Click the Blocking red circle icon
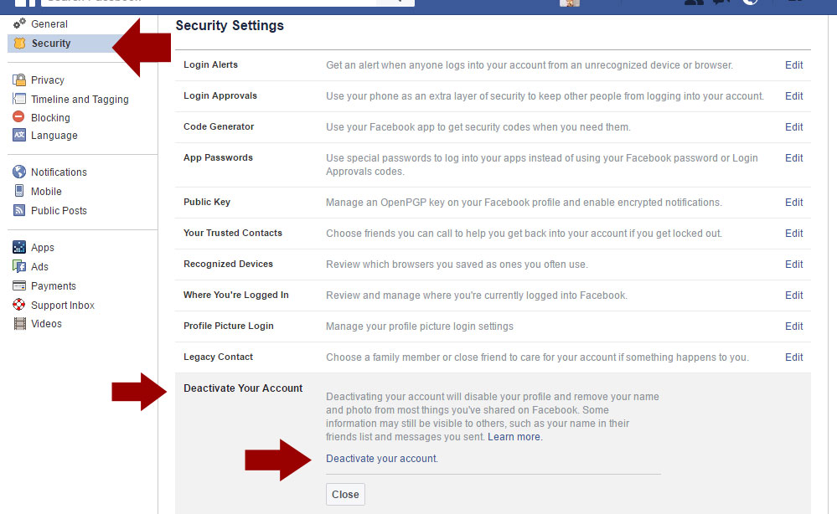 [18, 116]
